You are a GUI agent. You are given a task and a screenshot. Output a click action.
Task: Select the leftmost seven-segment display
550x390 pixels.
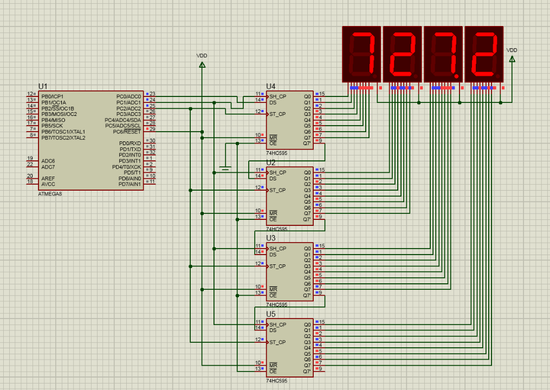pyautogui.click(x=361, y=54)
